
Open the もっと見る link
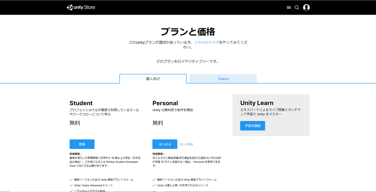click(187, 144)
